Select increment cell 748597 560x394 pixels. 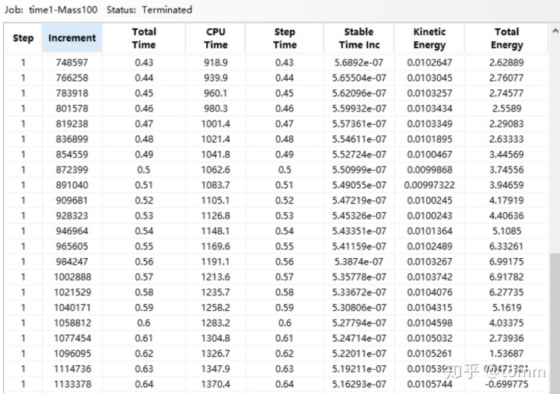(x=72, y=62)
